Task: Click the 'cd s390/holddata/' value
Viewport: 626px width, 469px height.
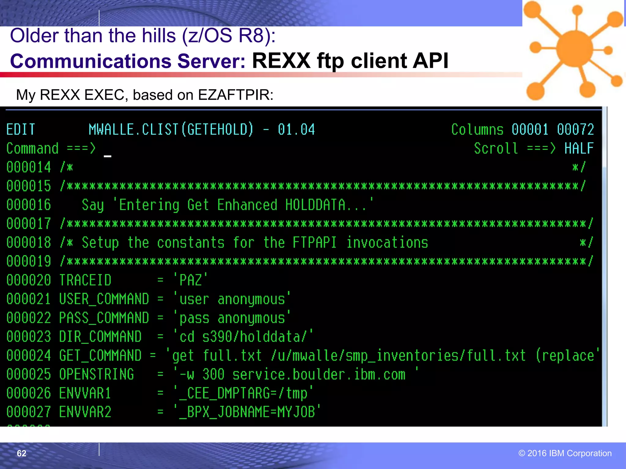Action: coord(243,336)
